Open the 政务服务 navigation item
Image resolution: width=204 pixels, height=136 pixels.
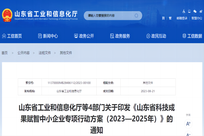(x=120, y=36)
